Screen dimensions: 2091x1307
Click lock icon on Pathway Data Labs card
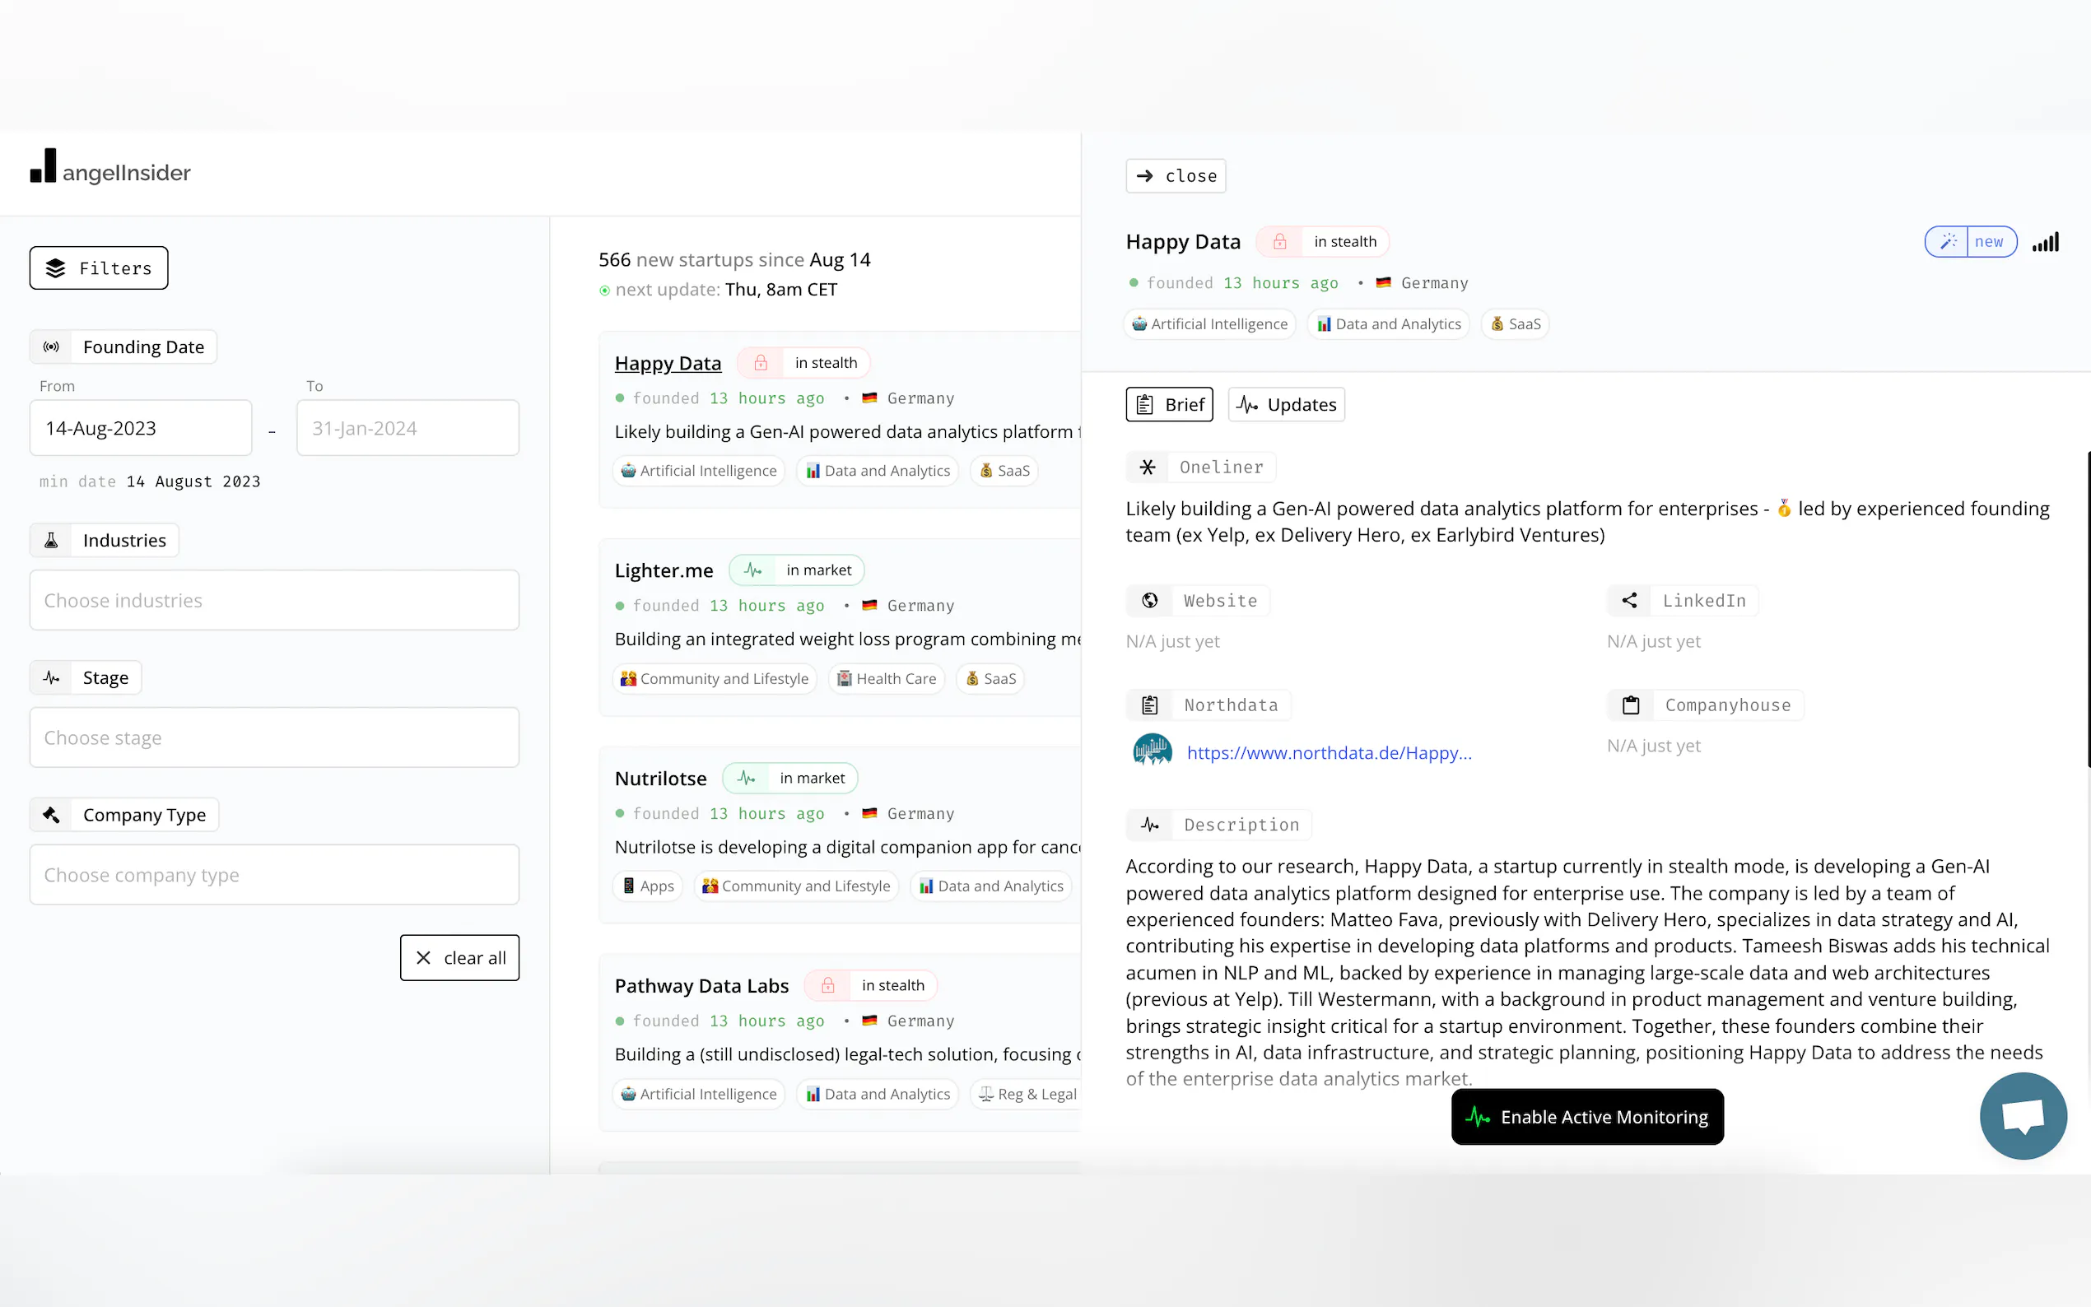[828, 985]
